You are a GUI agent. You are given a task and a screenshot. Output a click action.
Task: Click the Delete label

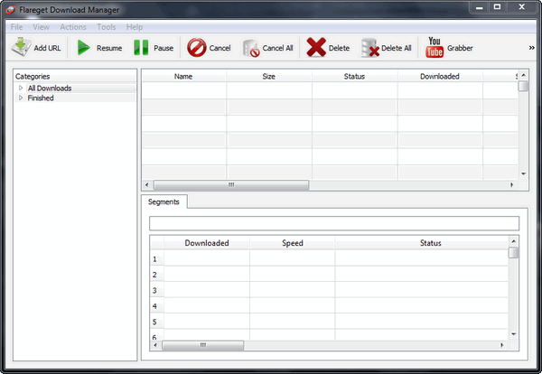pyautogui.click(x=339, y=48)
